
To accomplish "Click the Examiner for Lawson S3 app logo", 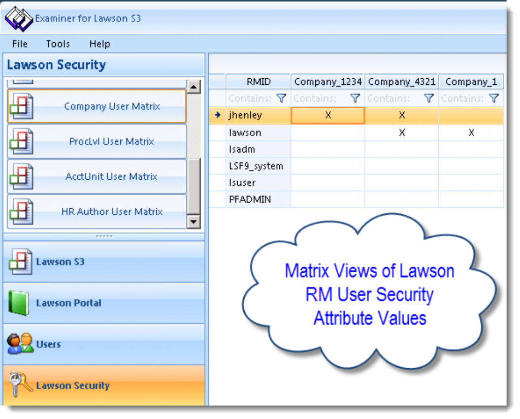I will click(x=19, y=19).
